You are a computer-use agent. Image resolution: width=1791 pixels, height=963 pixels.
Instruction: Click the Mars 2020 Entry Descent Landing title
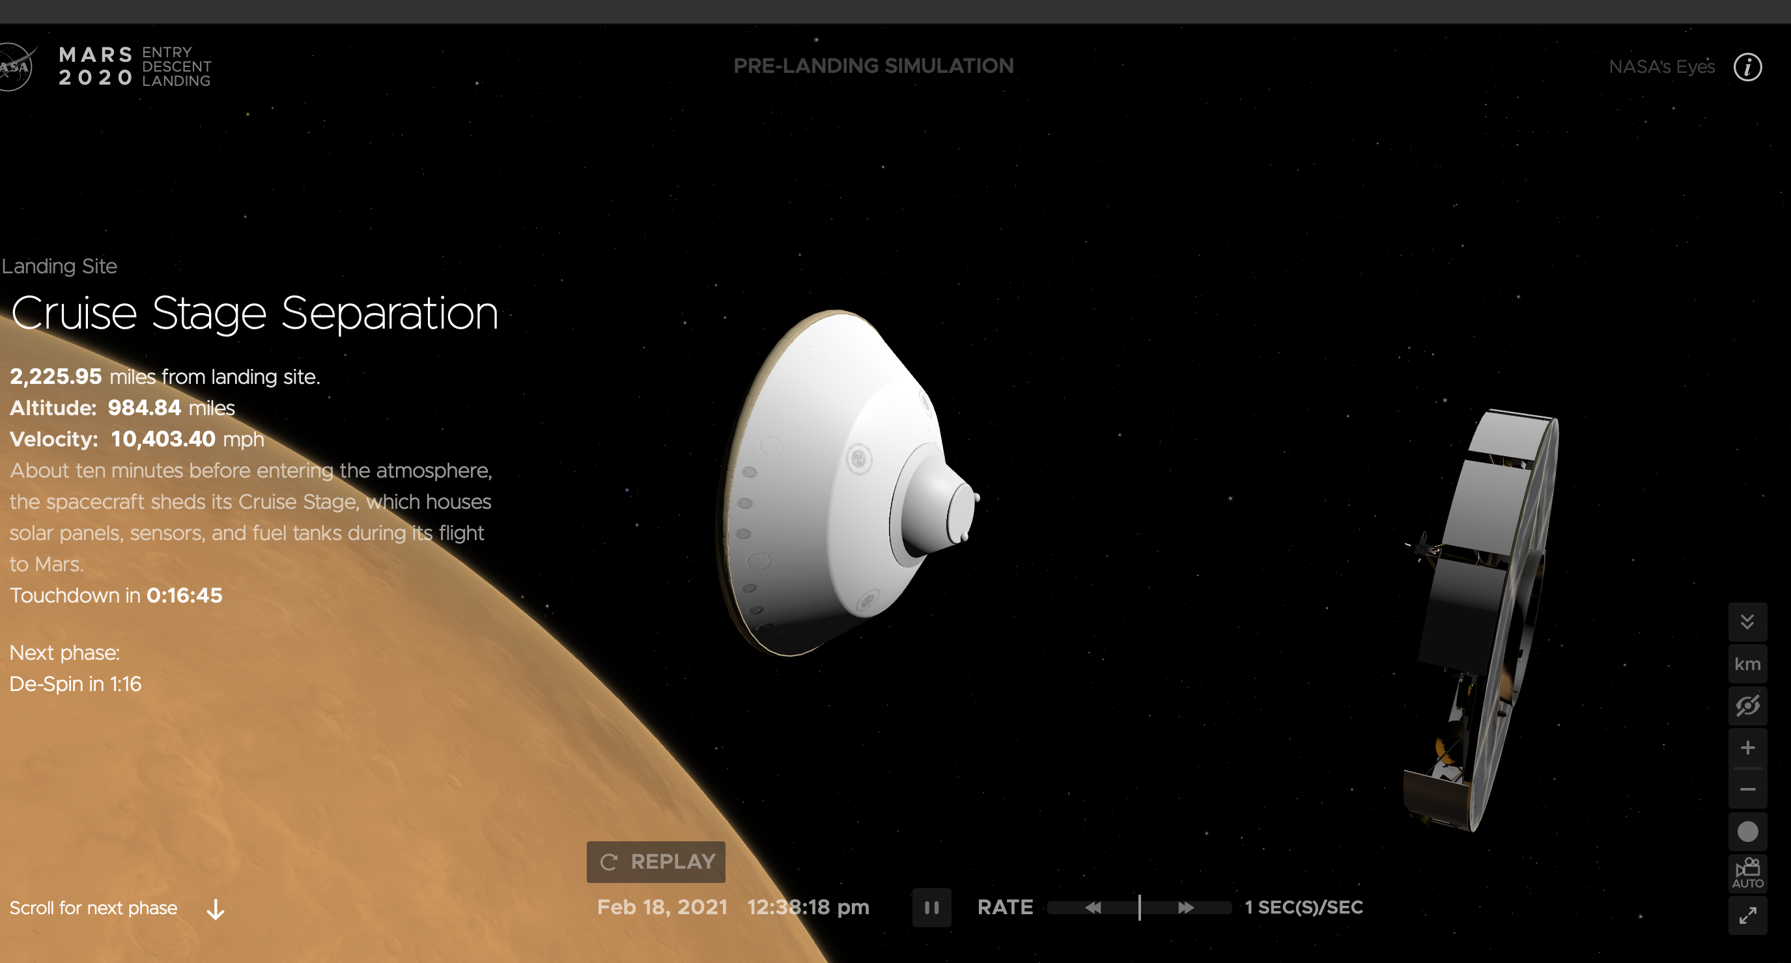[135, 67]
